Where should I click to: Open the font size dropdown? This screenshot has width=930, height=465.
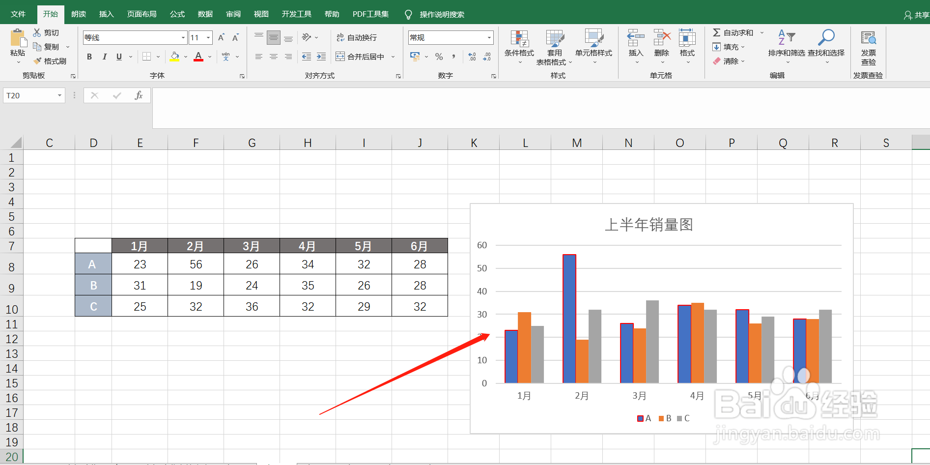click(208, 38)
